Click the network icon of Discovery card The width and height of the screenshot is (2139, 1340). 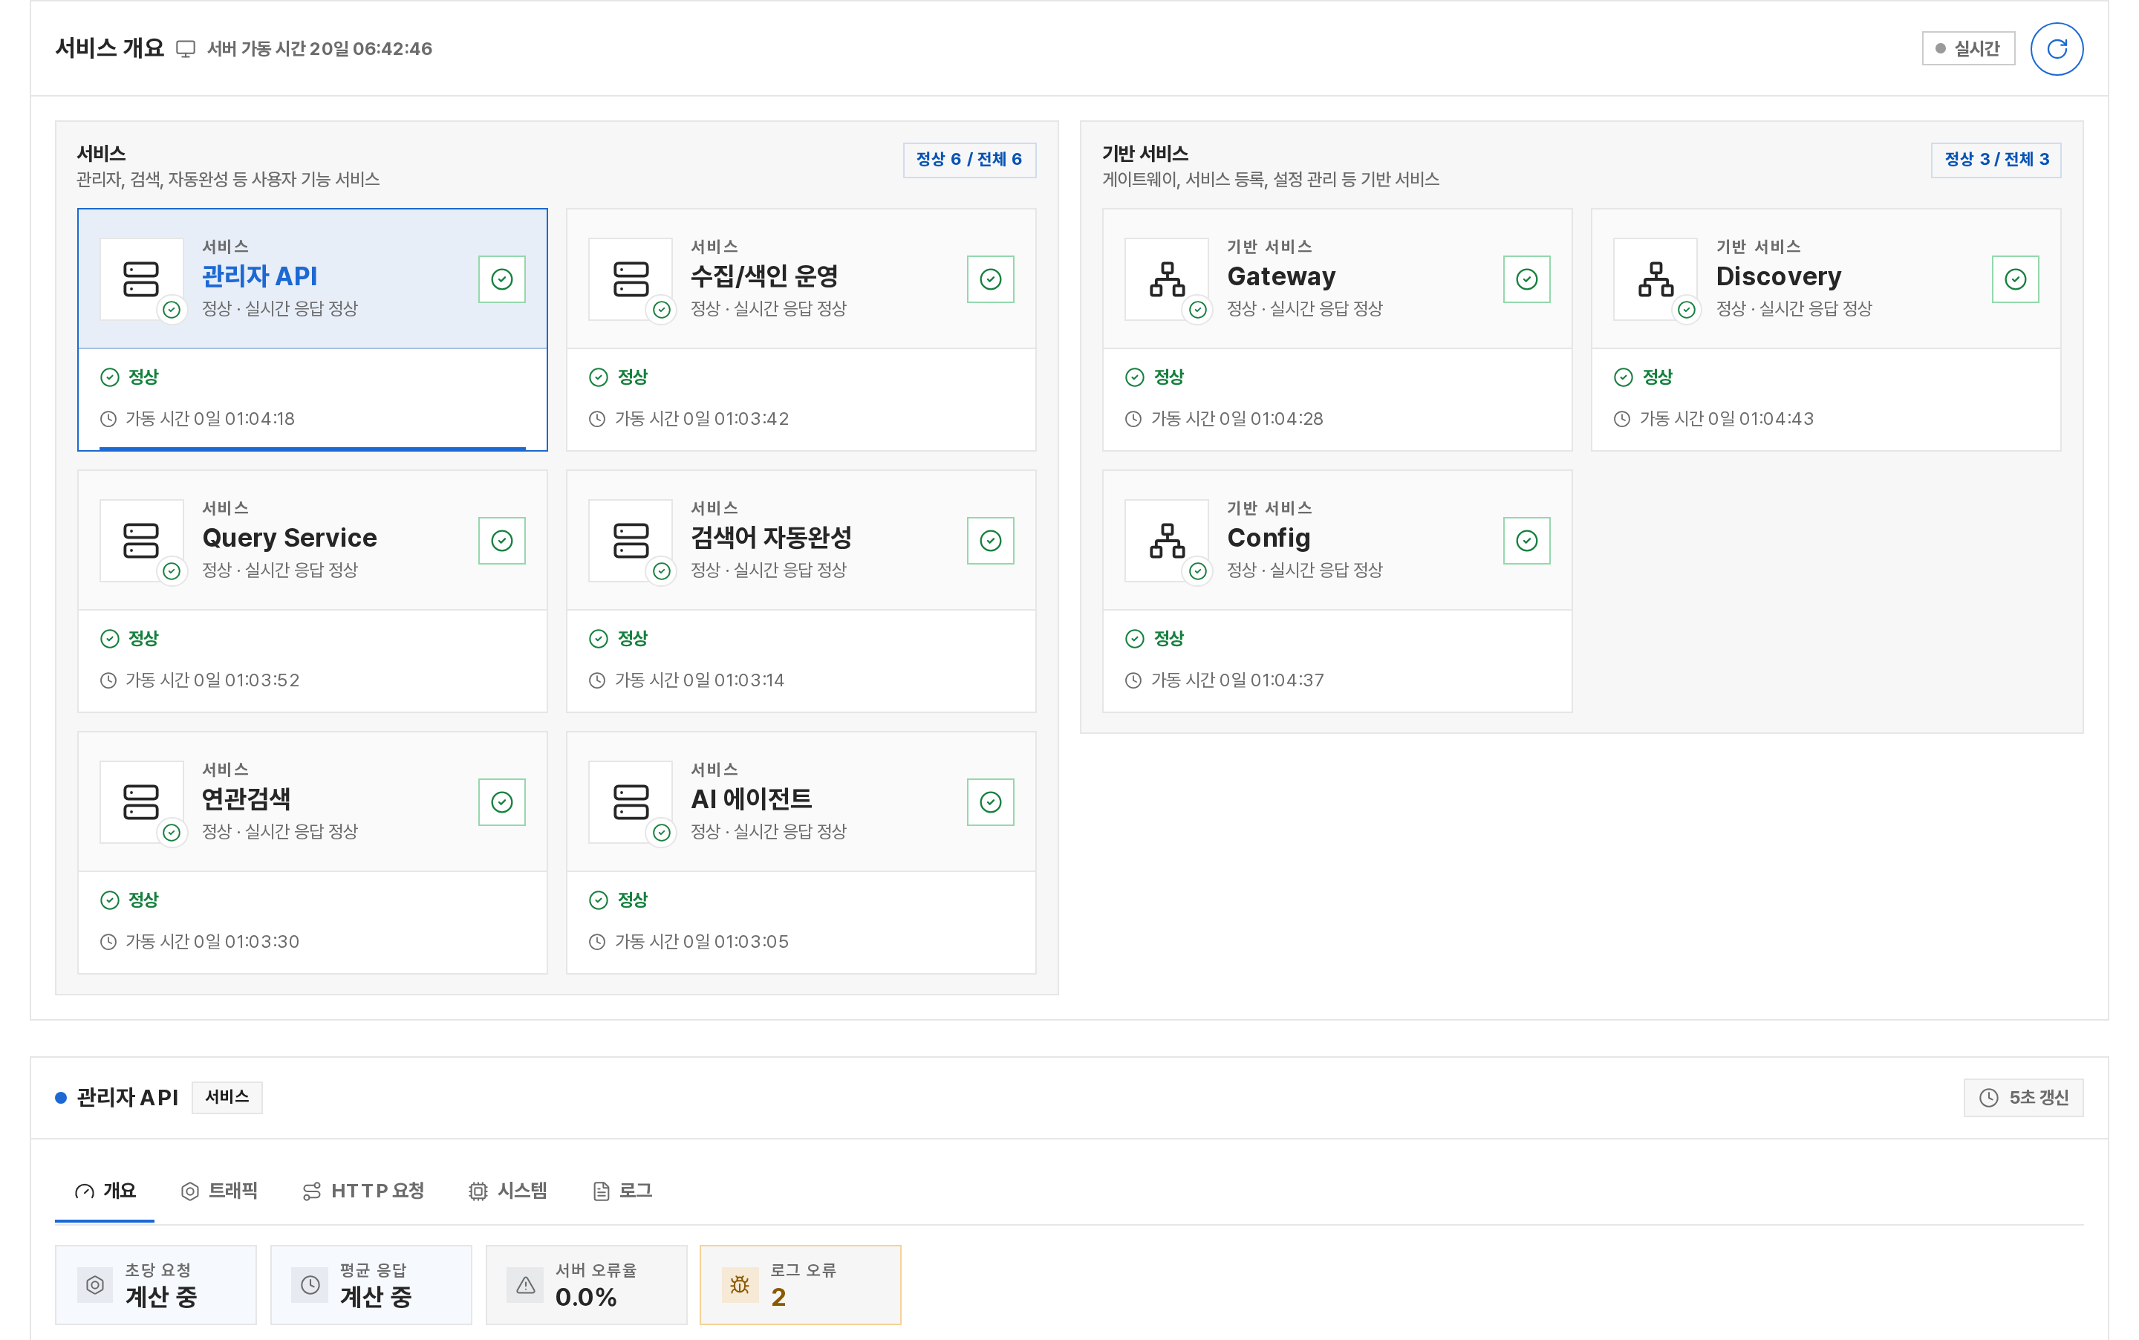(1655, 279)
